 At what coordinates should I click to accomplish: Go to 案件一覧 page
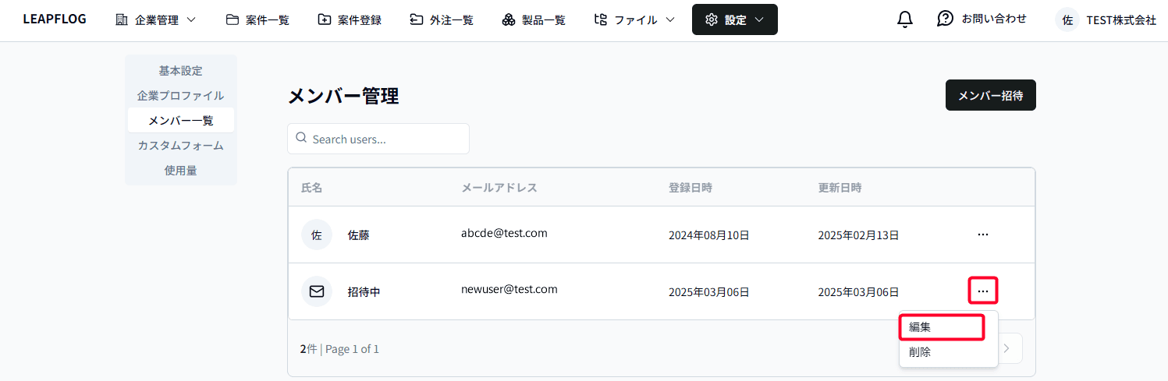click(257, 20)
